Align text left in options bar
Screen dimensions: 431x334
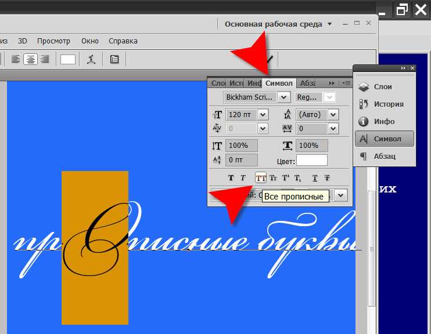16,59
